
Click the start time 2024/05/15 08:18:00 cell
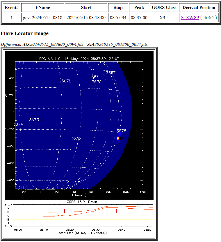tap(86, 17)
